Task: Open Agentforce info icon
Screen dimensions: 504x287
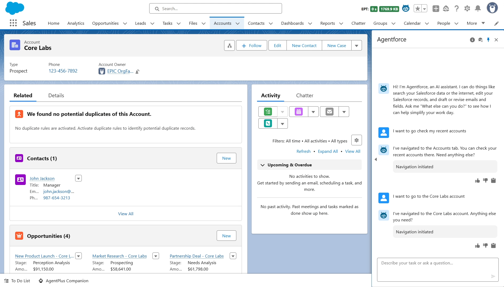Action: pyautogui.click(x=472, y=40)
